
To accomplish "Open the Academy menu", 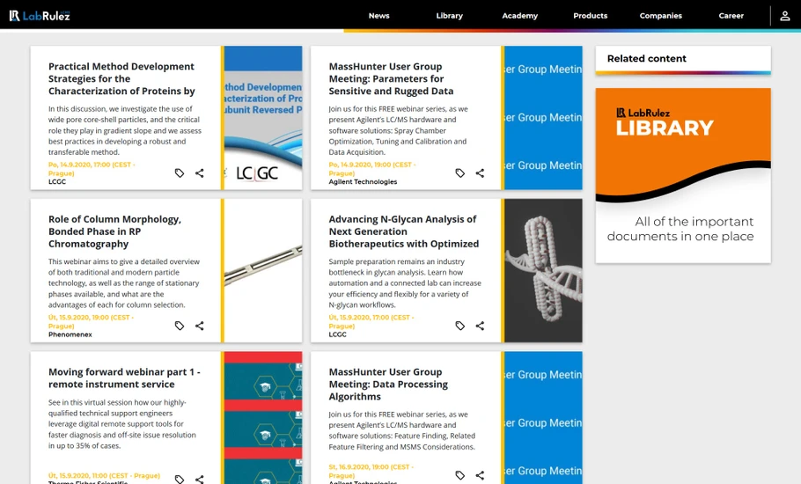I will 519,16.
